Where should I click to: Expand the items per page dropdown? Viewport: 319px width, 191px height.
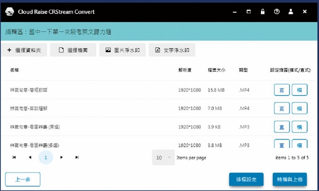163,158
